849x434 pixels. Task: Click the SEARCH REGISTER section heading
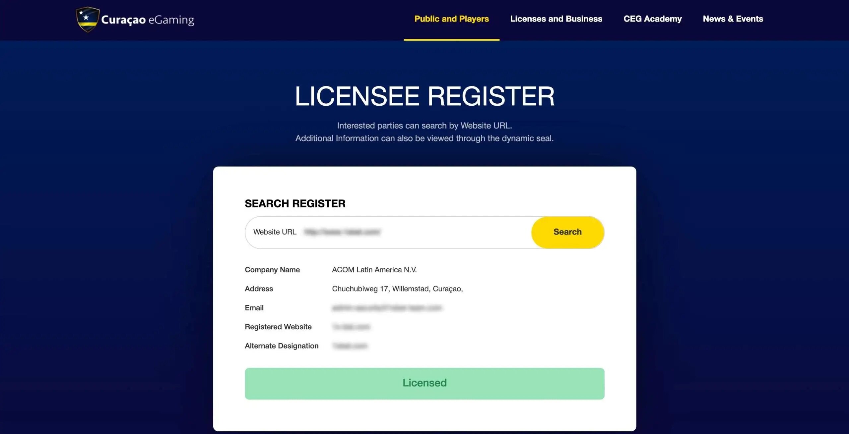tap(295, 203)
